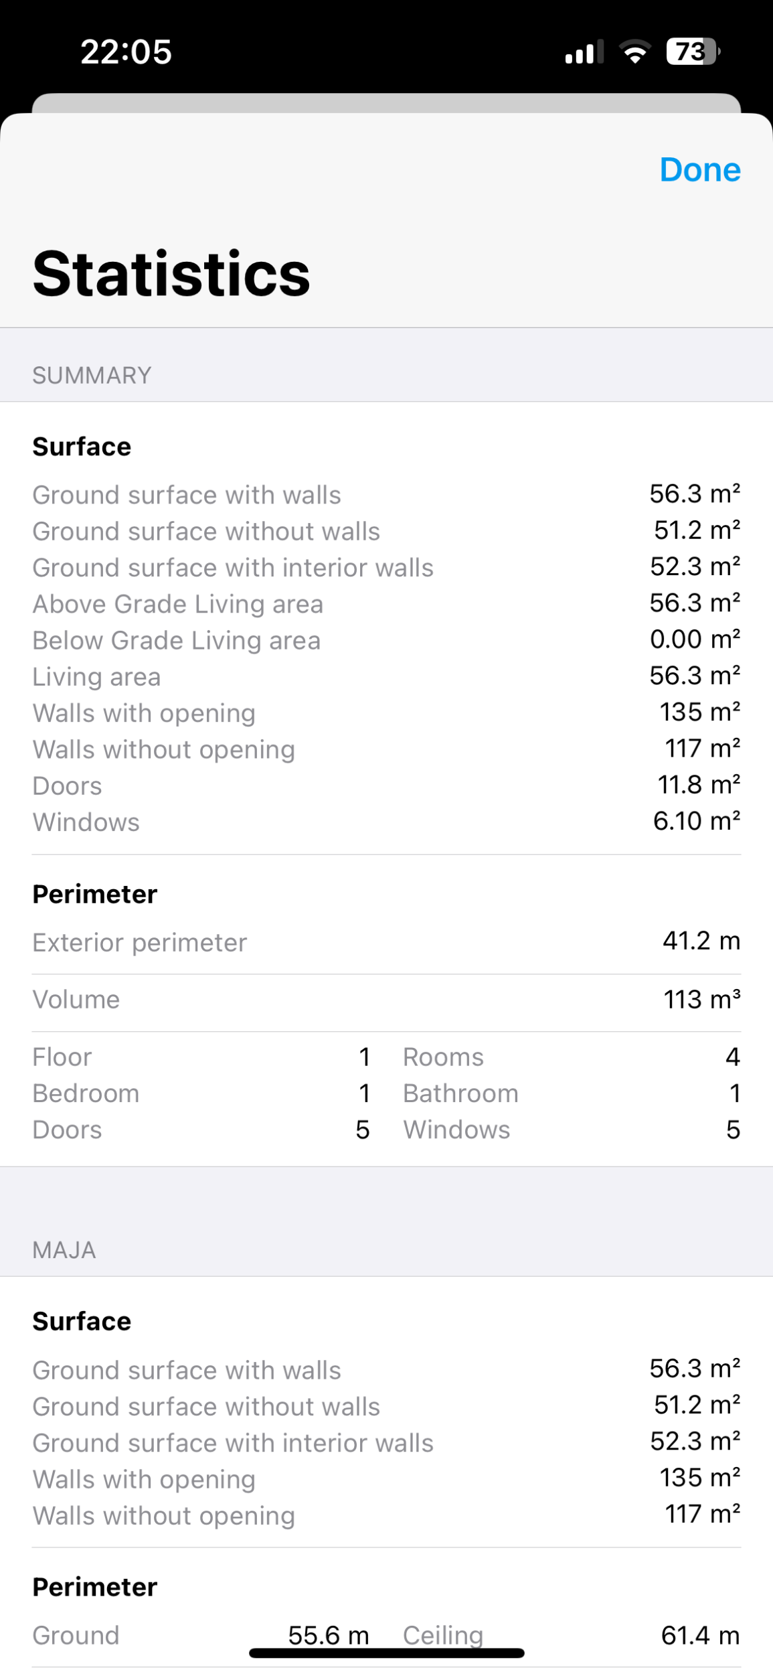The width and height of the screenshot is (773, 1674).
Task: Tap the 6.10 m² Windows surface value
Action: (x=696, y=821)
